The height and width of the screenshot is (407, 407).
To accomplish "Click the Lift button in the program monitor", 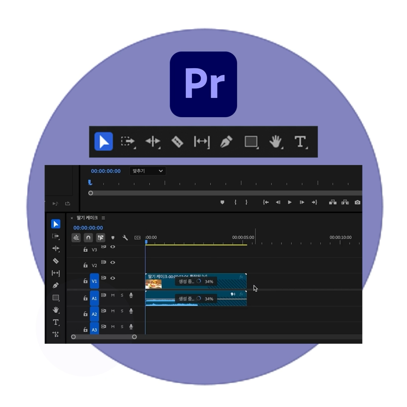I will (333, 202).
